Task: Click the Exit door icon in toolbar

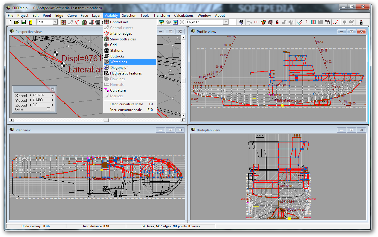Action: pyautogui.click(x=30, y=22)
